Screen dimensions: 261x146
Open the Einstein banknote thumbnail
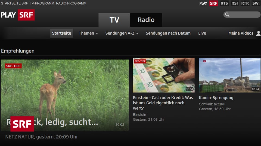[x=164, y=75]
